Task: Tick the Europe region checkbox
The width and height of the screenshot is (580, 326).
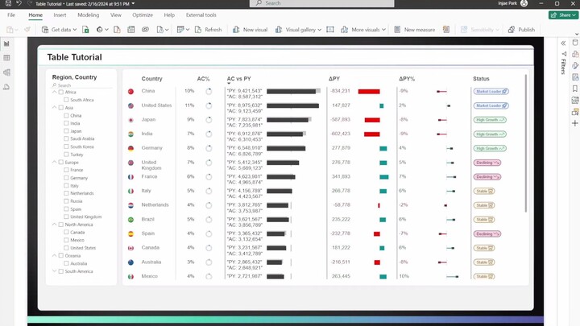Action: 60,162
